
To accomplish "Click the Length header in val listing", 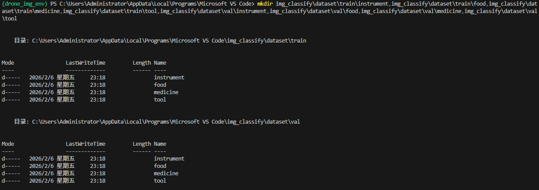I will (142, 144).
